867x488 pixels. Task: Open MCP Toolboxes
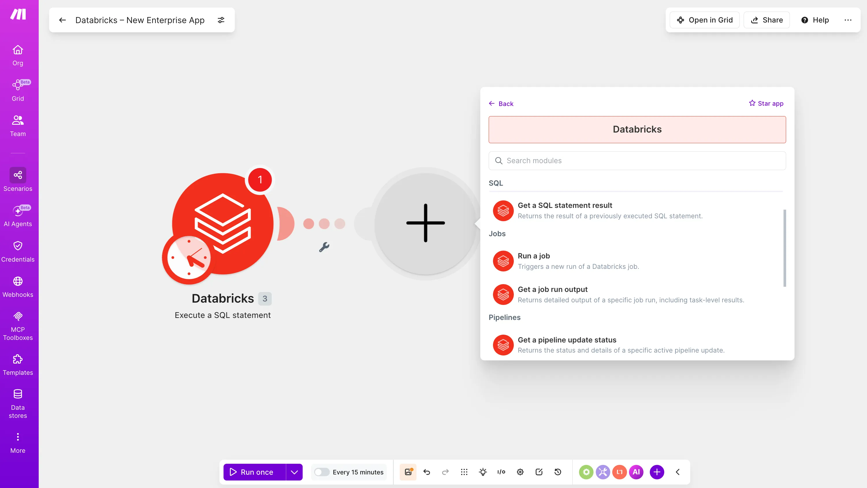coord(18,326)
